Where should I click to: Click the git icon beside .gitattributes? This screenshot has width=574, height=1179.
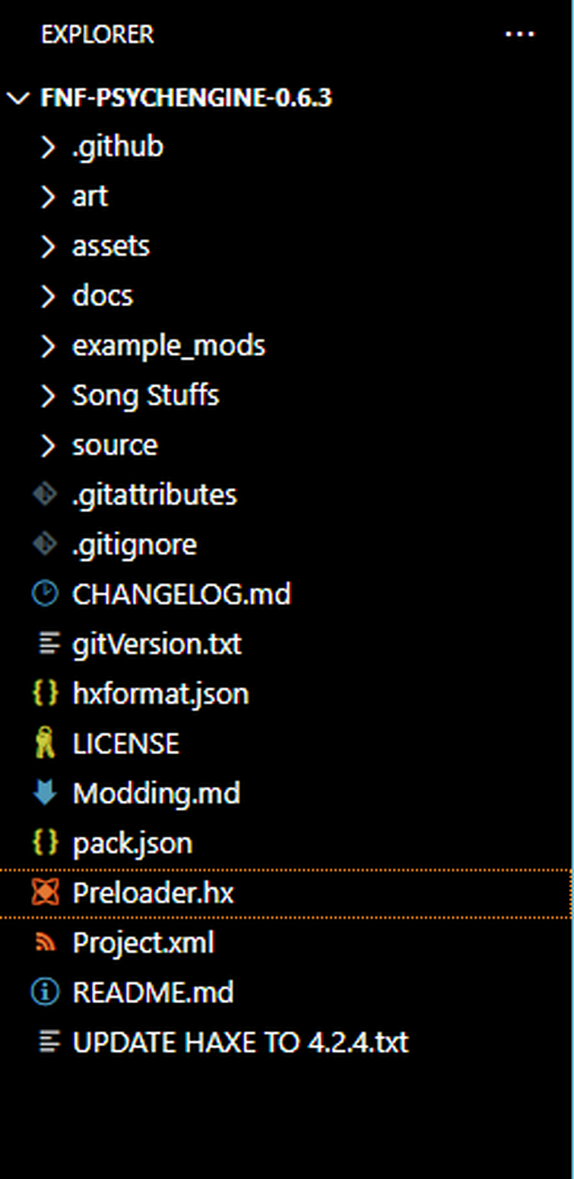46,495
